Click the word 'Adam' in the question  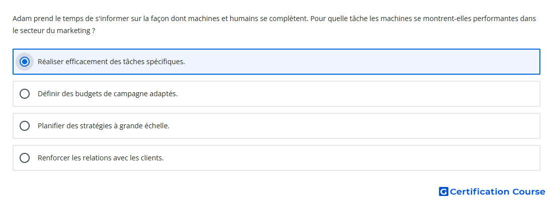coord(20,19)
